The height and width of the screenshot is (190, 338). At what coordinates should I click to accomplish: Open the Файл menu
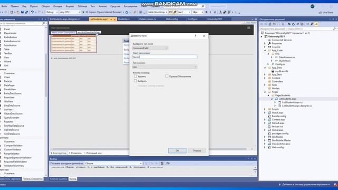point(4,6)
